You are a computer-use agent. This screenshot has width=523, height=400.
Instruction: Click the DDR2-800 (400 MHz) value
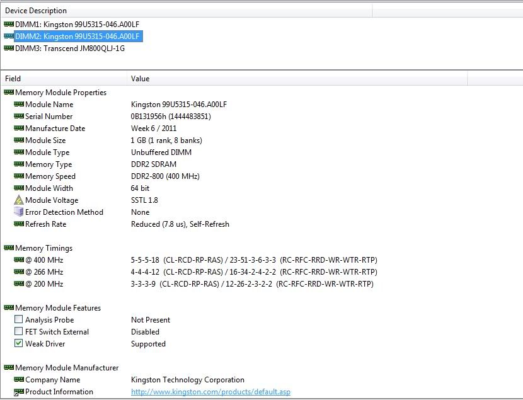click(165, 176)
